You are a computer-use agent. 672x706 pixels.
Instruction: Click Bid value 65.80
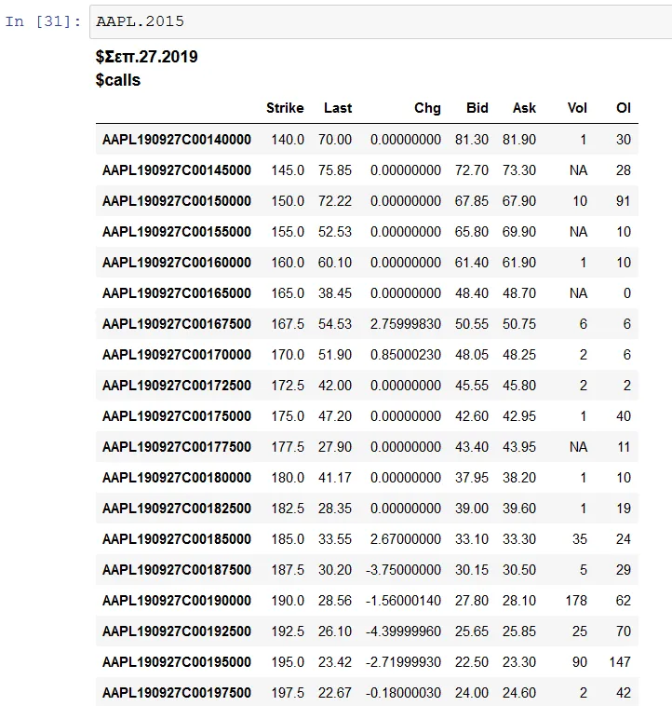[x=471, y=232]
